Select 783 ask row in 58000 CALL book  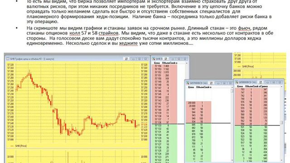pos(251,90)
